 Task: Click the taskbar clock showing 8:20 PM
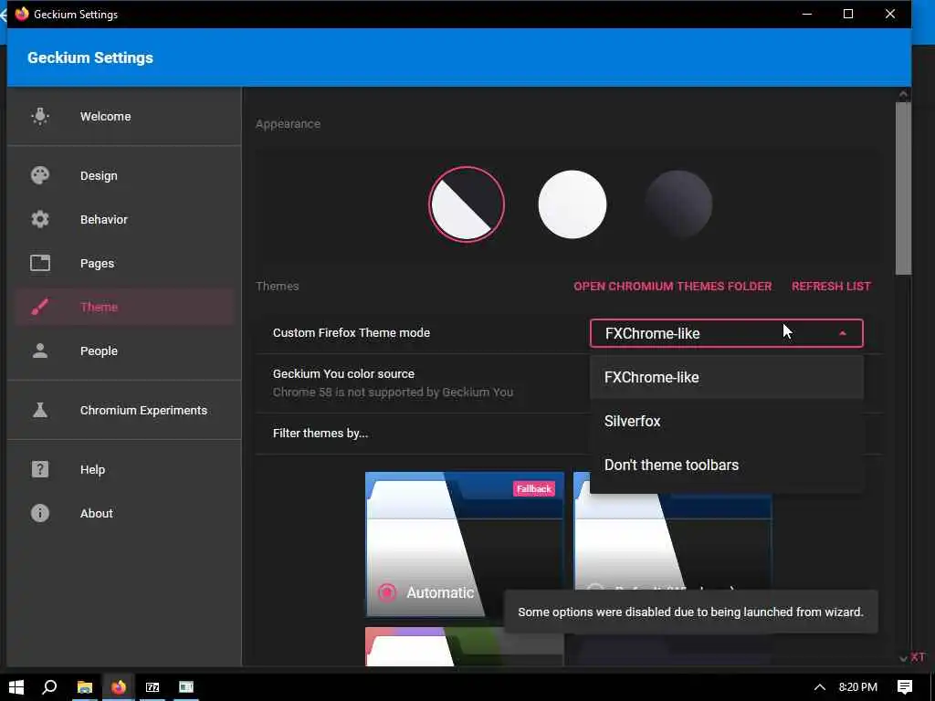(857, 686)
